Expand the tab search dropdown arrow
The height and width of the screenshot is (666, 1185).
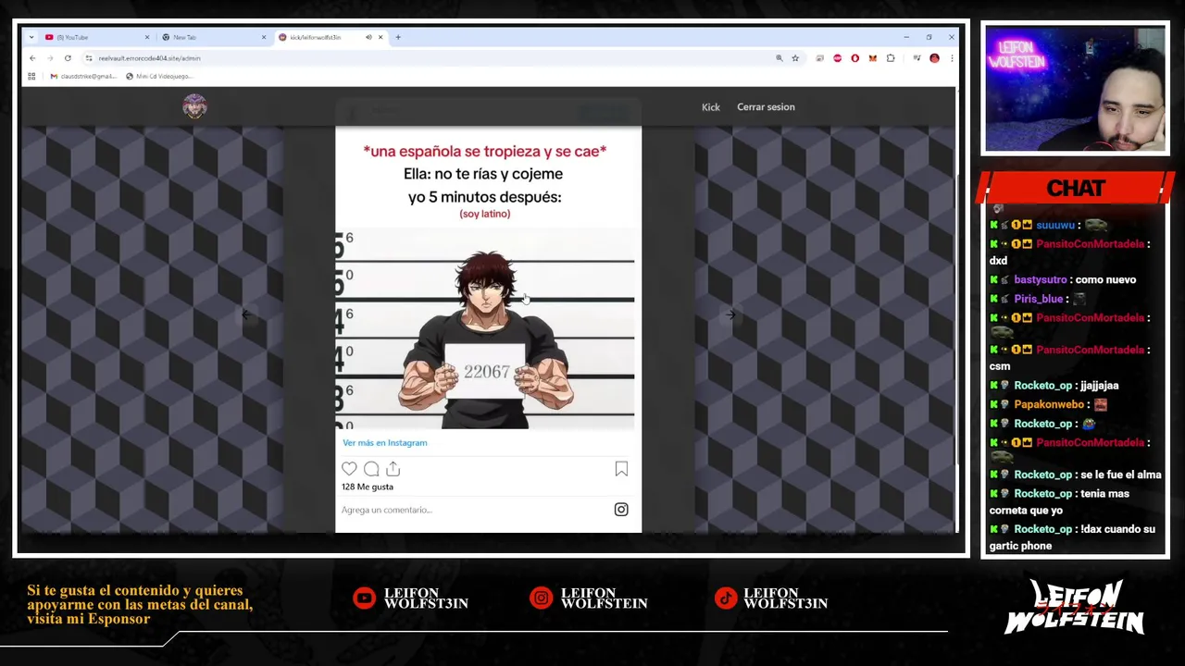31,38
